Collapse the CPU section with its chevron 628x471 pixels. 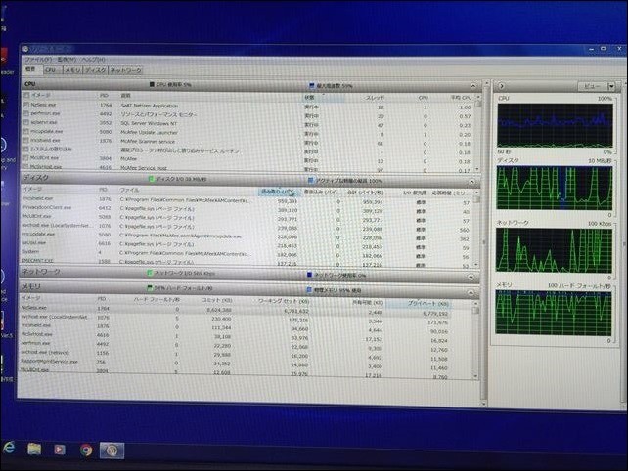coord(473,86)
